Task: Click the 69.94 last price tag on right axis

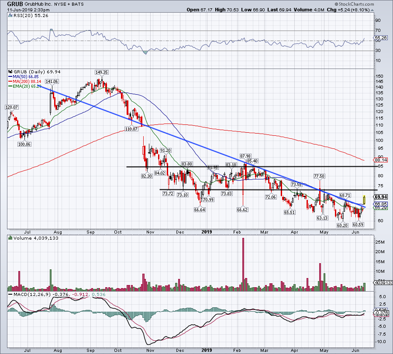Action: tap(381, 197)
